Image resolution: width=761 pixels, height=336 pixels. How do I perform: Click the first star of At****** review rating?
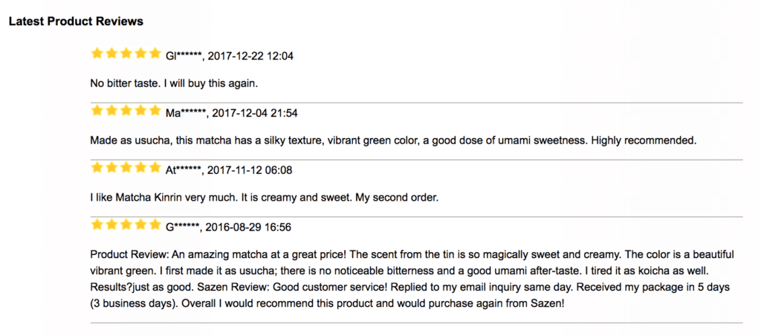pyautogui.click(x=97, y=167)
